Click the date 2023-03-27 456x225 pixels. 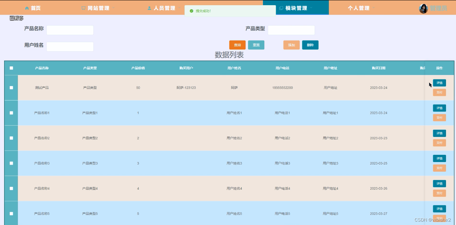379,214
